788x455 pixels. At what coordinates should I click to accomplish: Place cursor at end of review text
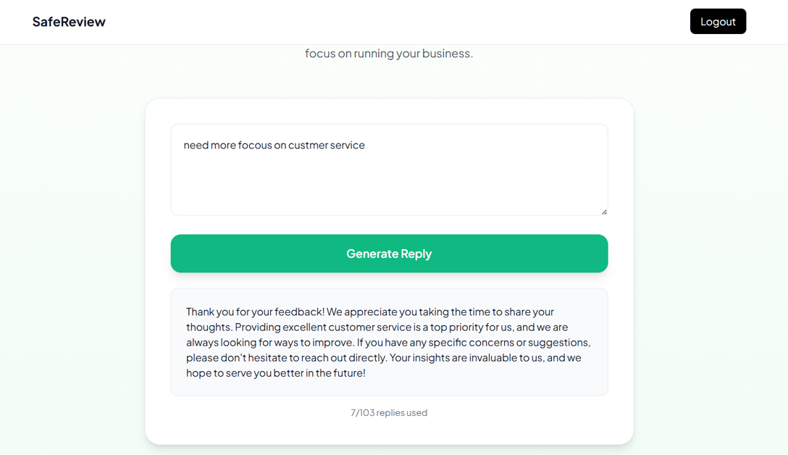[x=365, y=145]
